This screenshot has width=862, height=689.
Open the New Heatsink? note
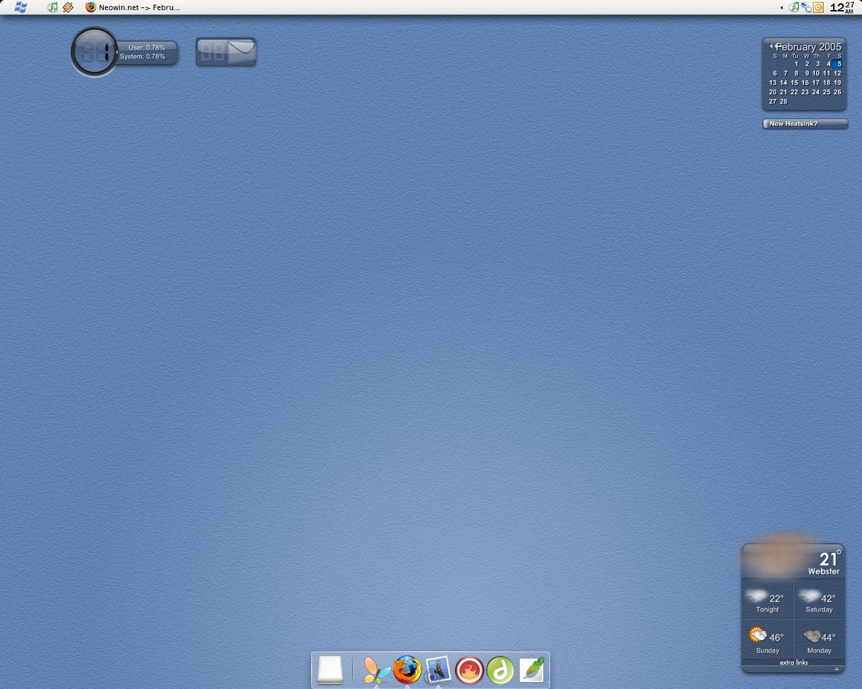tap(805, 124)
